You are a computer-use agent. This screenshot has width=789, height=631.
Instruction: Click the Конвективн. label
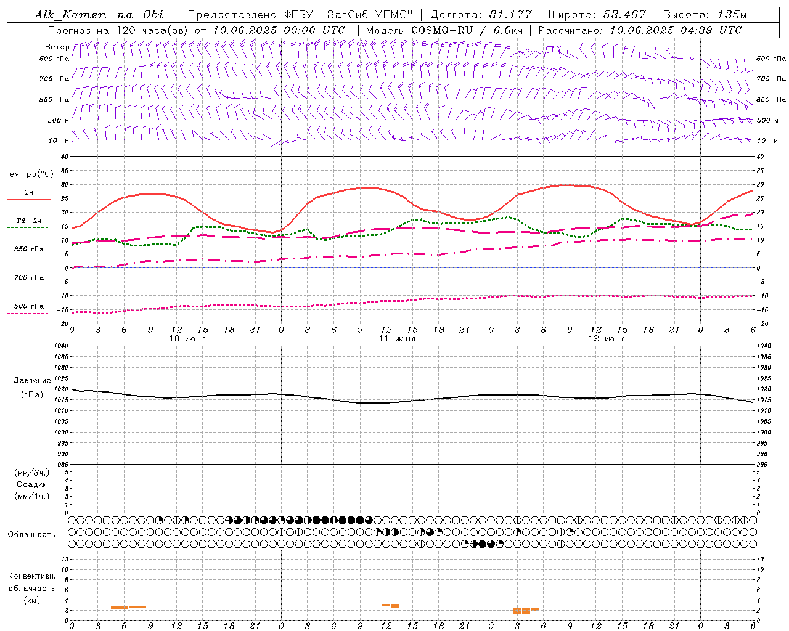click(32, 576)
